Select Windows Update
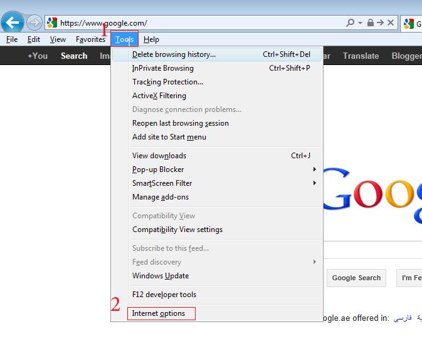Image resolution: width=422 pixels, height=344 pixels. (217, 276)
